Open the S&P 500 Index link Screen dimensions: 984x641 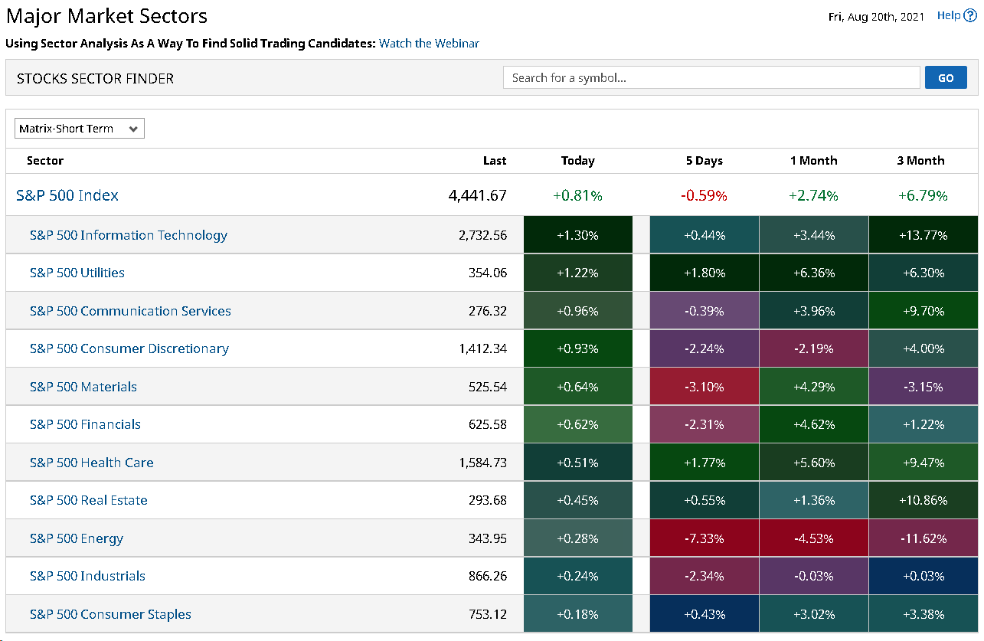tap(67, 195)
